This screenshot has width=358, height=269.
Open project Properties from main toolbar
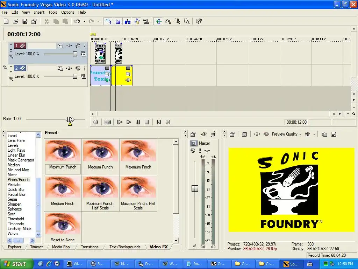34,21
